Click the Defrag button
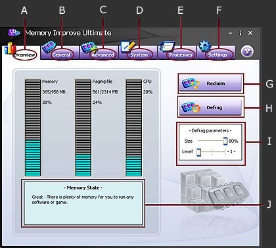276x248 pixels. [x=211, y=107]
